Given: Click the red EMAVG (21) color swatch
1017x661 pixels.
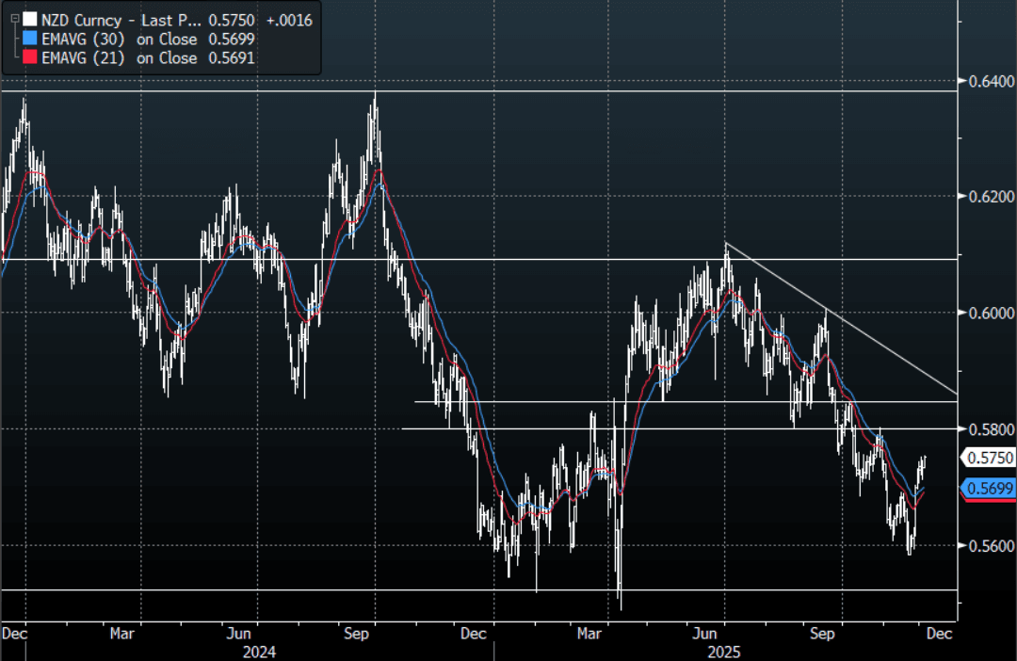Looking at the screenshot, I should [30, 58].
